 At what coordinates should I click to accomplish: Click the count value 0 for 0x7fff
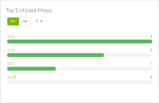coord(151,77)
